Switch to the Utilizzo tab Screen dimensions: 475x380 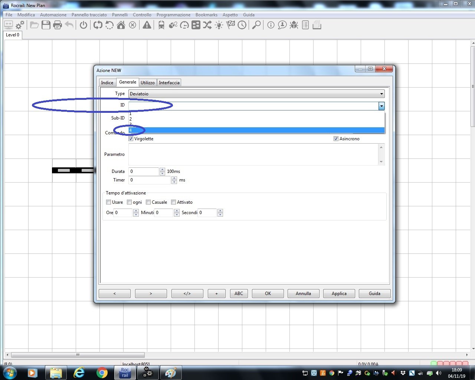point(147,83)
